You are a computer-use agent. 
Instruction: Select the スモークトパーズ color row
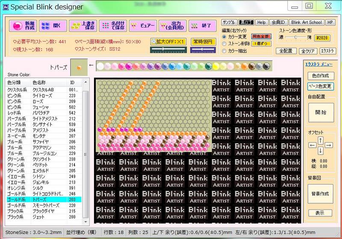pyautogui.click(x=44, y=205)
